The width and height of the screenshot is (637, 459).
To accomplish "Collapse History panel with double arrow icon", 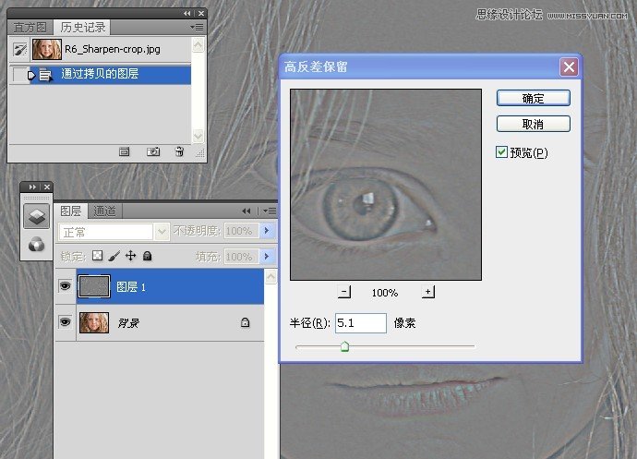I will [186, 14].
